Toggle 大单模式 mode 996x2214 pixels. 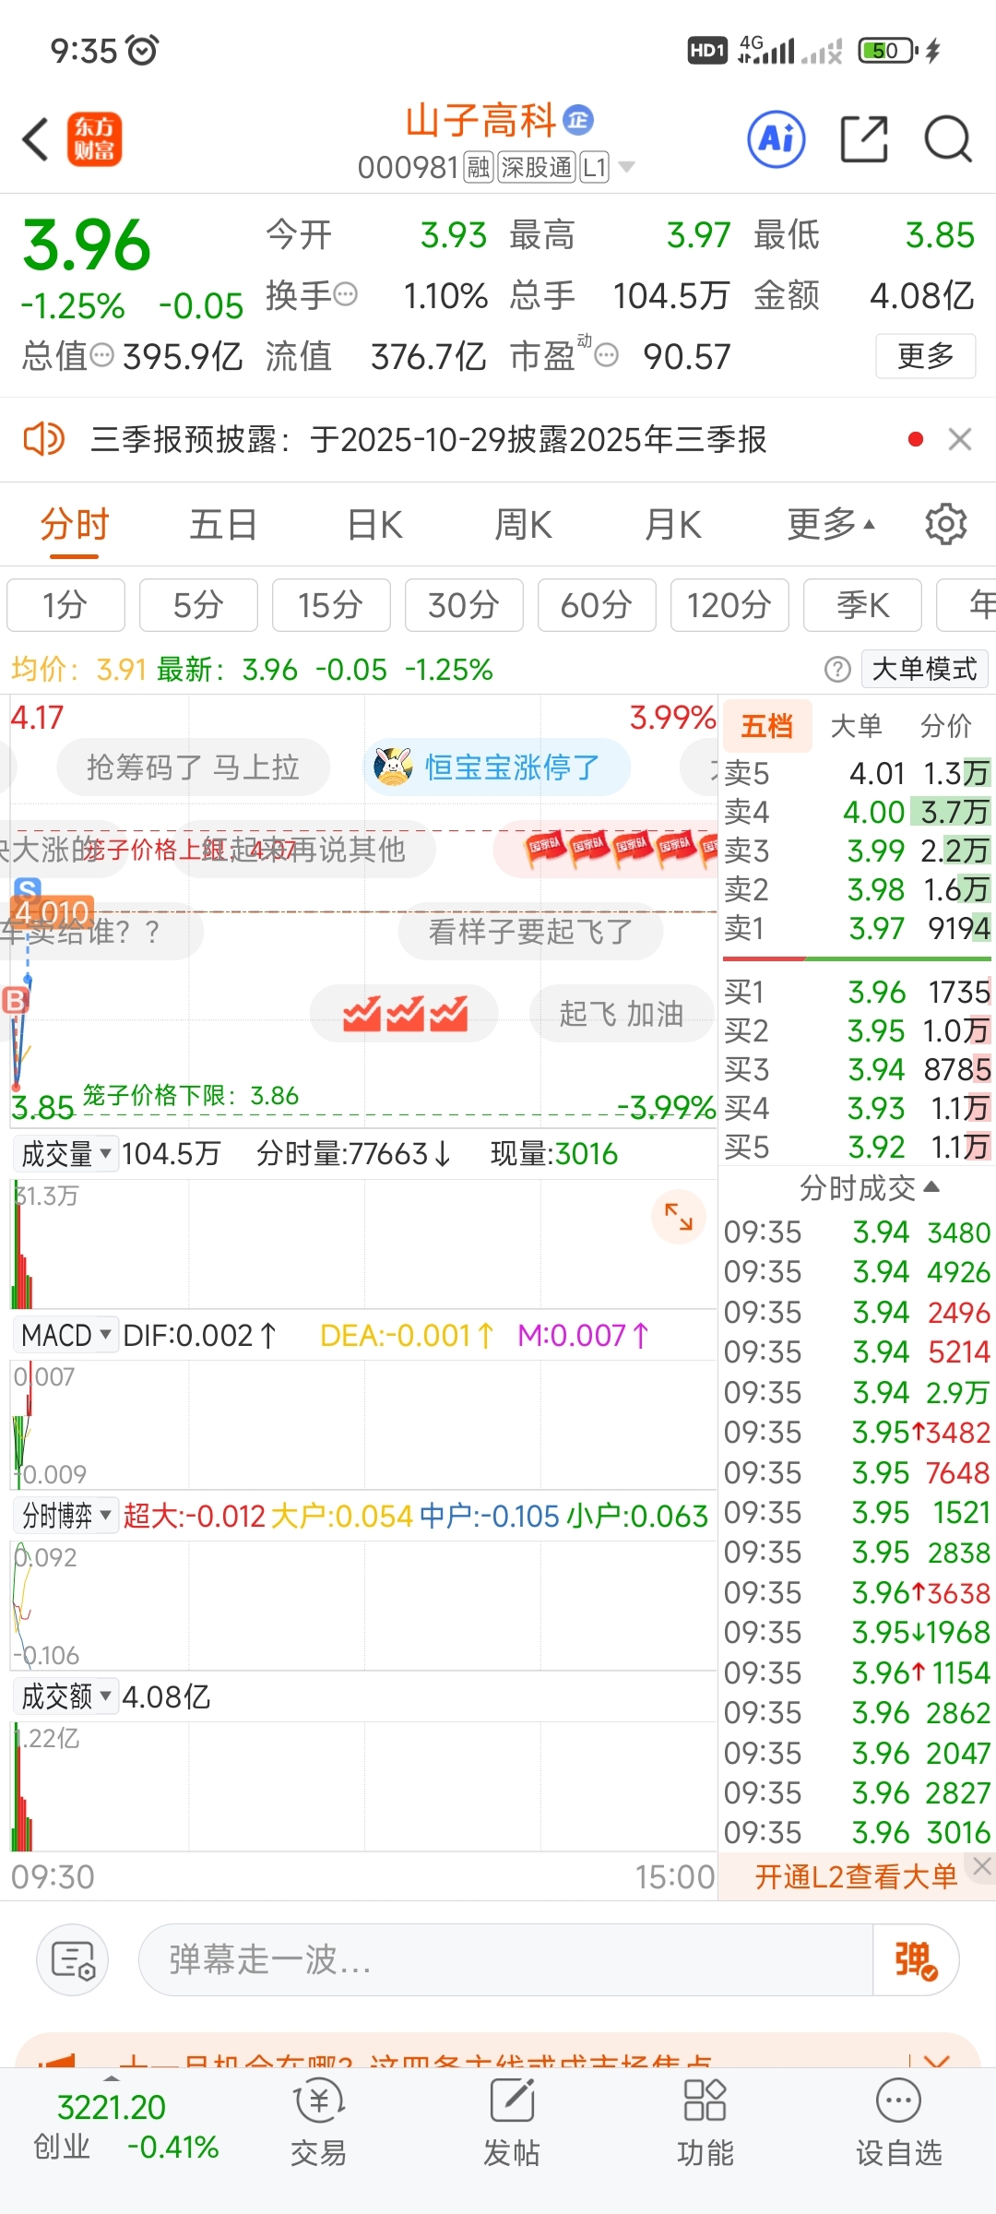pyautogui.click(x=925, y=669)
